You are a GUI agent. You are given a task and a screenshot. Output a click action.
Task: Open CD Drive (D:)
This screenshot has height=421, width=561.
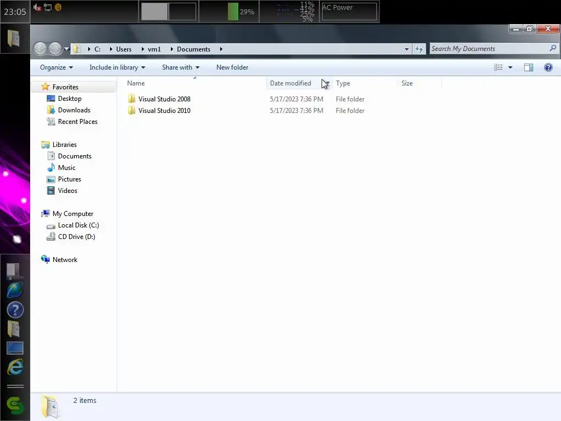(x=77, y=237)
